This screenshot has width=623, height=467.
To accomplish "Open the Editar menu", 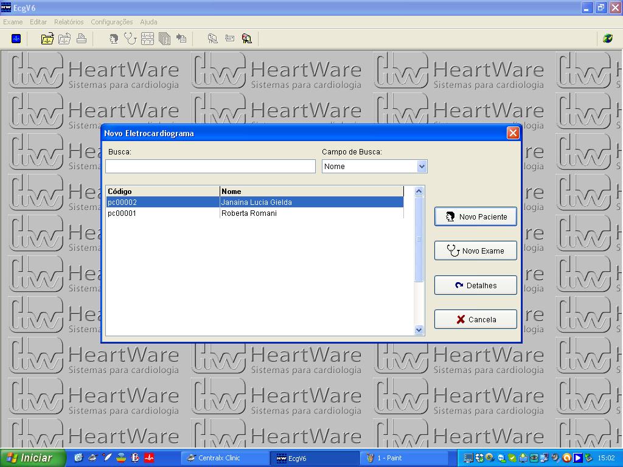I will 38,22.
